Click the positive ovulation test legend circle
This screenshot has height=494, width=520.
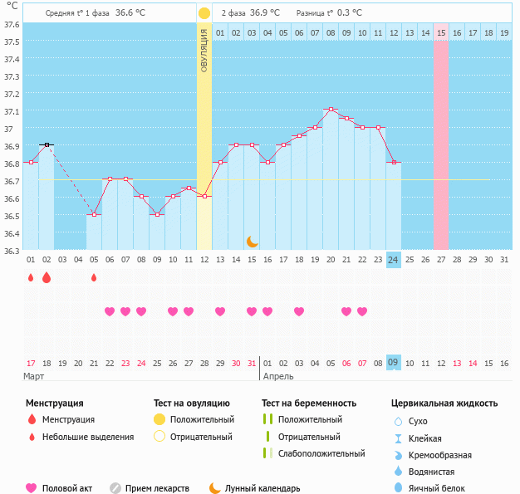click(x=159, y=420)
